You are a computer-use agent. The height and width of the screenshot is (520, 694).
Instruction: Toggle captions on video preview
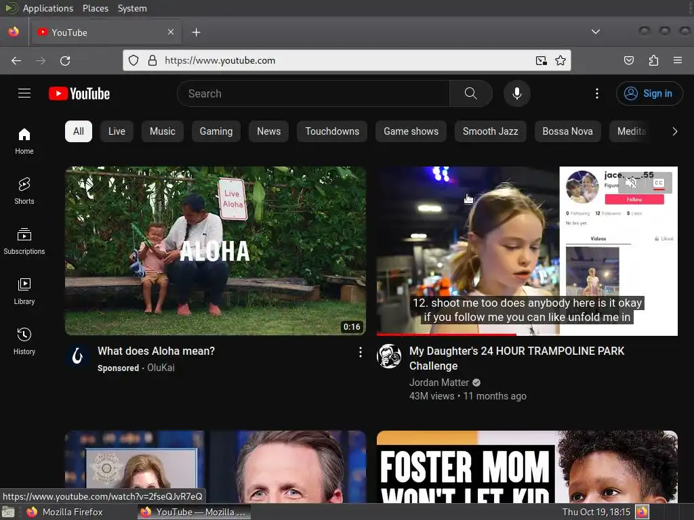[659, 183]
